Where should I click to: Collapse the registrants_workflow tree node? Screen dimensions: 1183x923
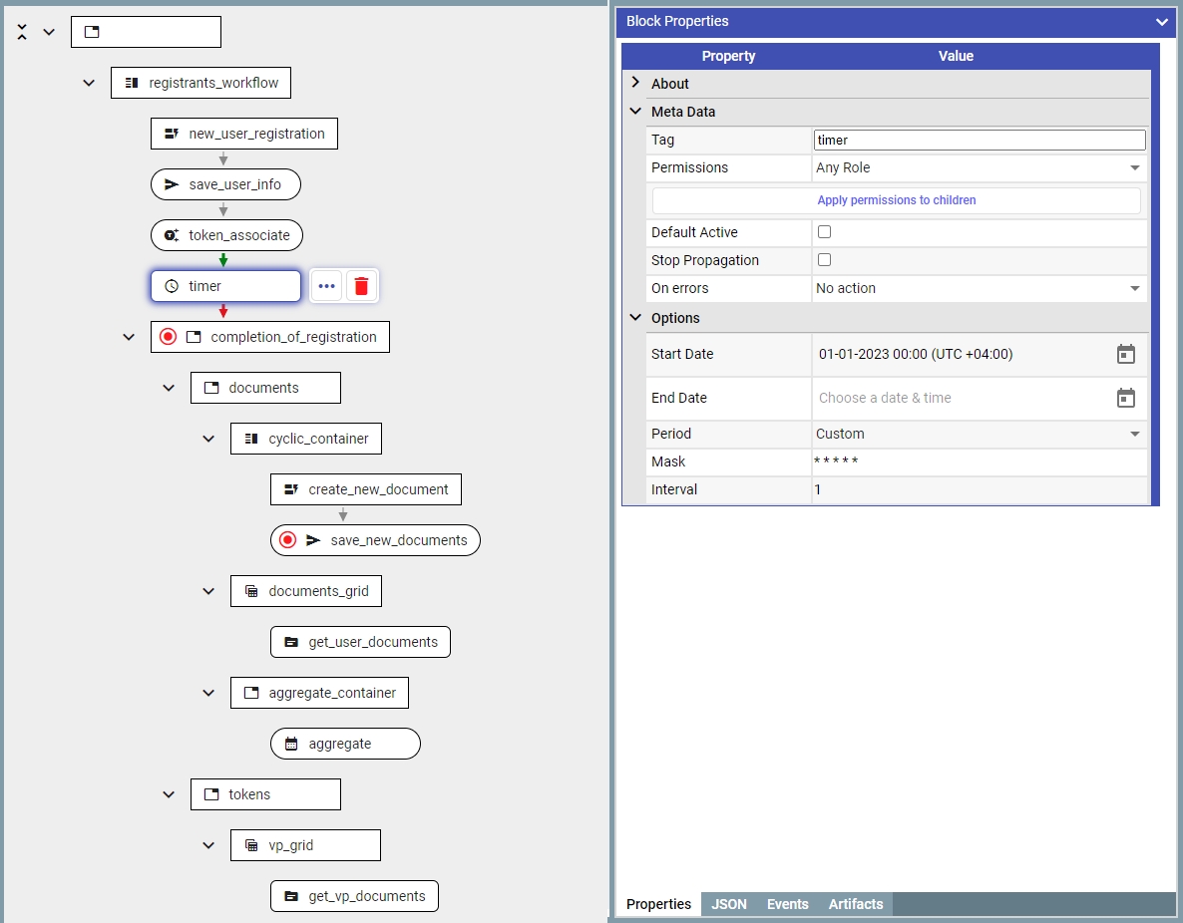coord(89,83)
